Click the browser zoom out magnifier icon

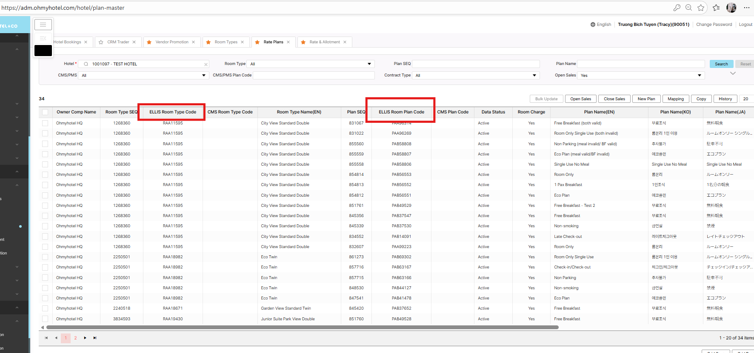click(x=689, y=8)
